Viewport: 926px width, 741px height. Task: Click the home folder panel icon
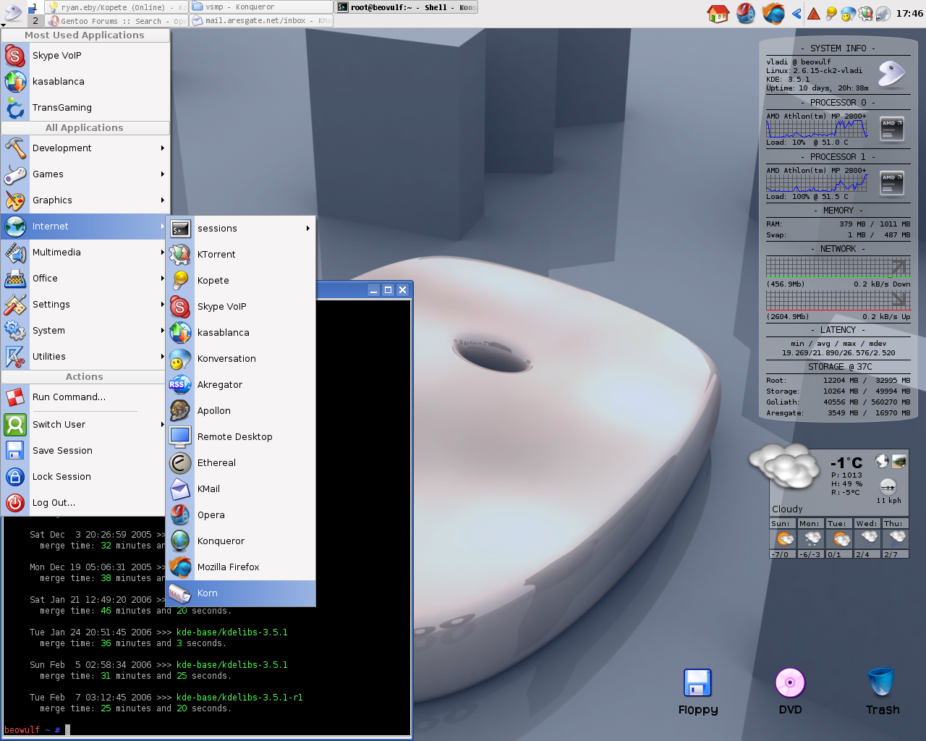pos(718,13)
